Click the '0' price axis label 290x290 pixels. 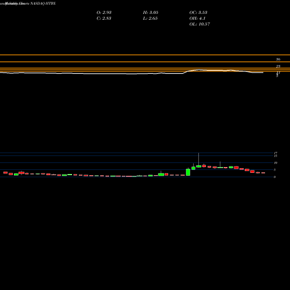click(274, 177)
